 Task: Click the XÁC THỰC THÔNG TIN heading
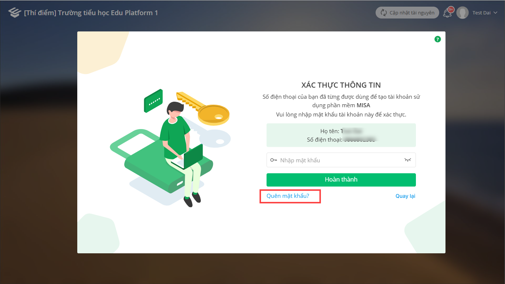point(341,85)
